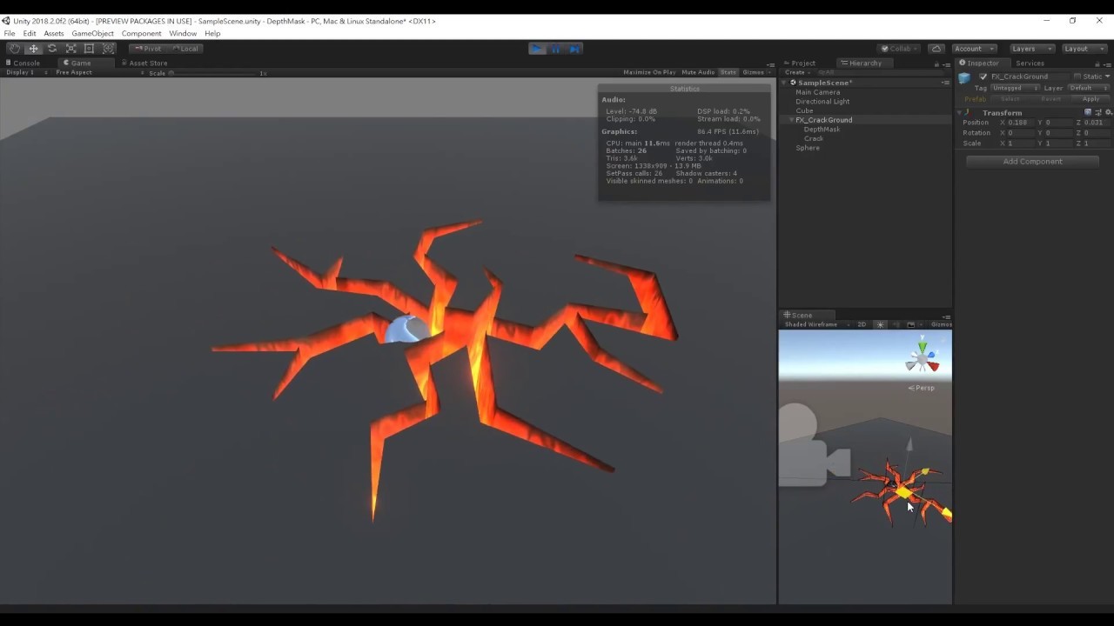Open the Layers dropdown
Image resolution: width=1114 pixels, height=626 pixels.
(1030, 49)
